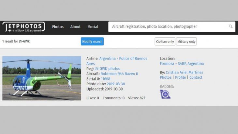Open the LV-GWK photos link
Image resolution: width=238 pixels, height=134 pixels.
tap(108, 69)
